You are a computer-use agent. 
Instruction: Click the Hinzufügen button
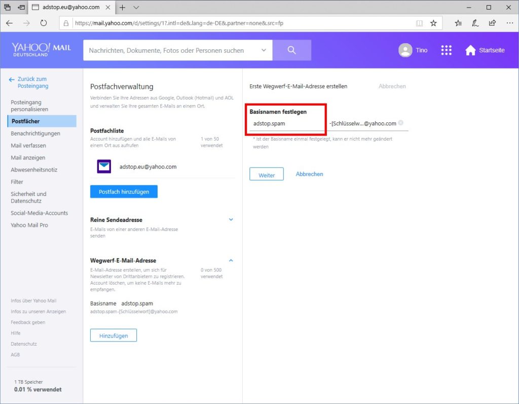click(x=114, y=335)
